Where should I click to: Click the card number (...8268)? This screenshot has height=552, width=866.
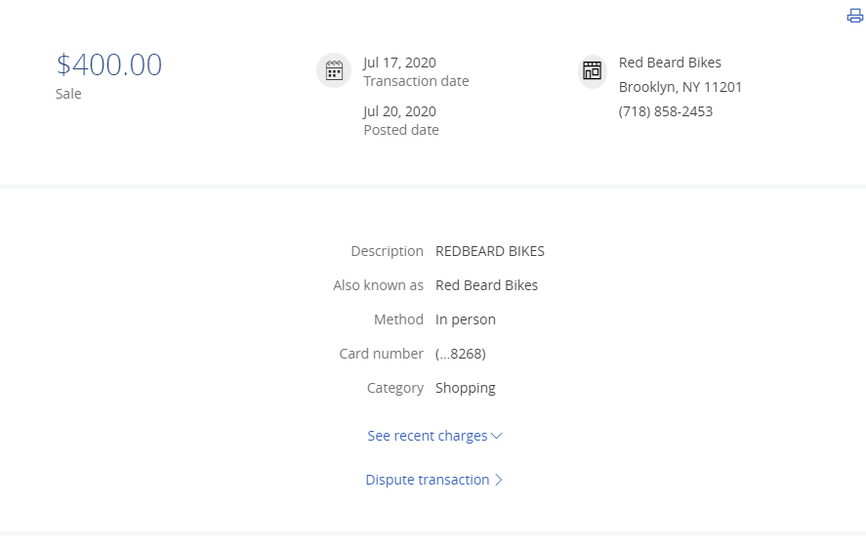(x=461, y=354)
